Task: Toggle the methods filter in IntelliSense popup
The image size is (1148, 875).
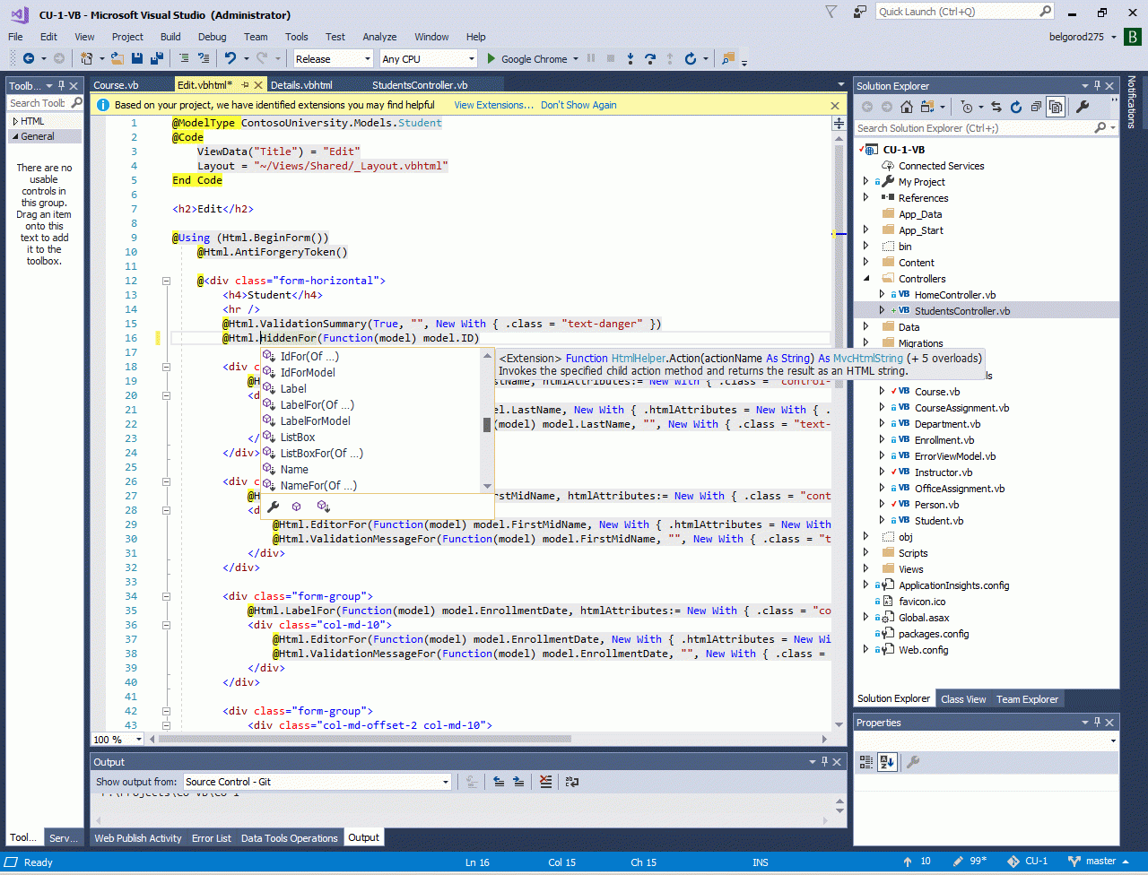Action: coord(296,507)
